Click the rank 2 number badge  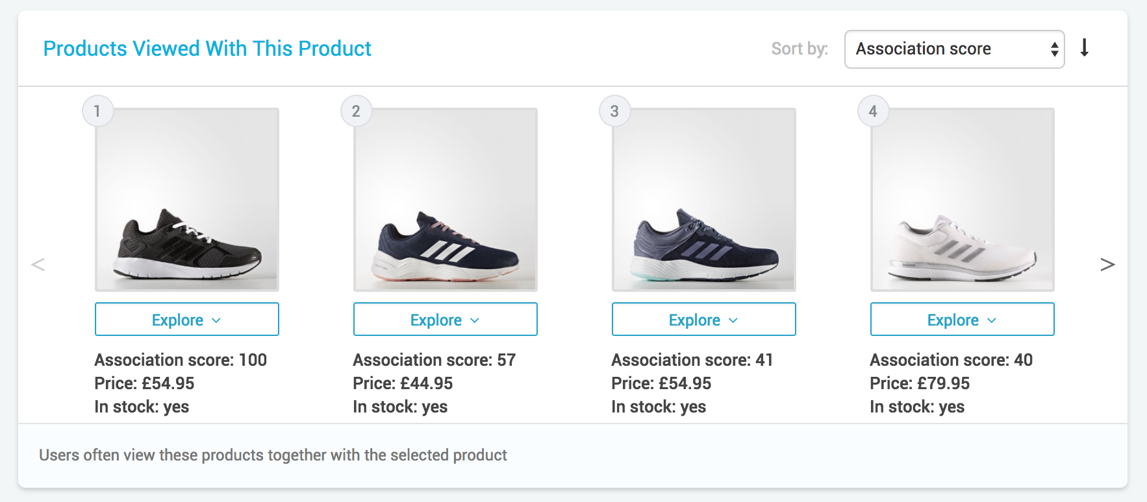click(356, 112)
